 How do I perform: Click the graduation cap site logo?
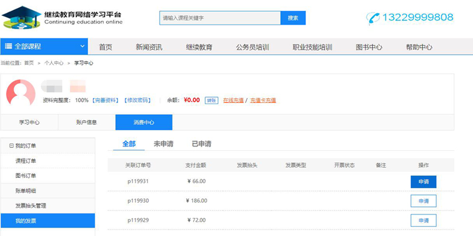[21, 17]
